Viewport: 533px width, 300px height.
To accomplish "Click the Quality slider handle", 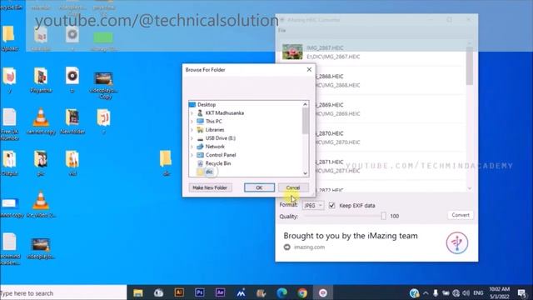I will coord(383,216).
